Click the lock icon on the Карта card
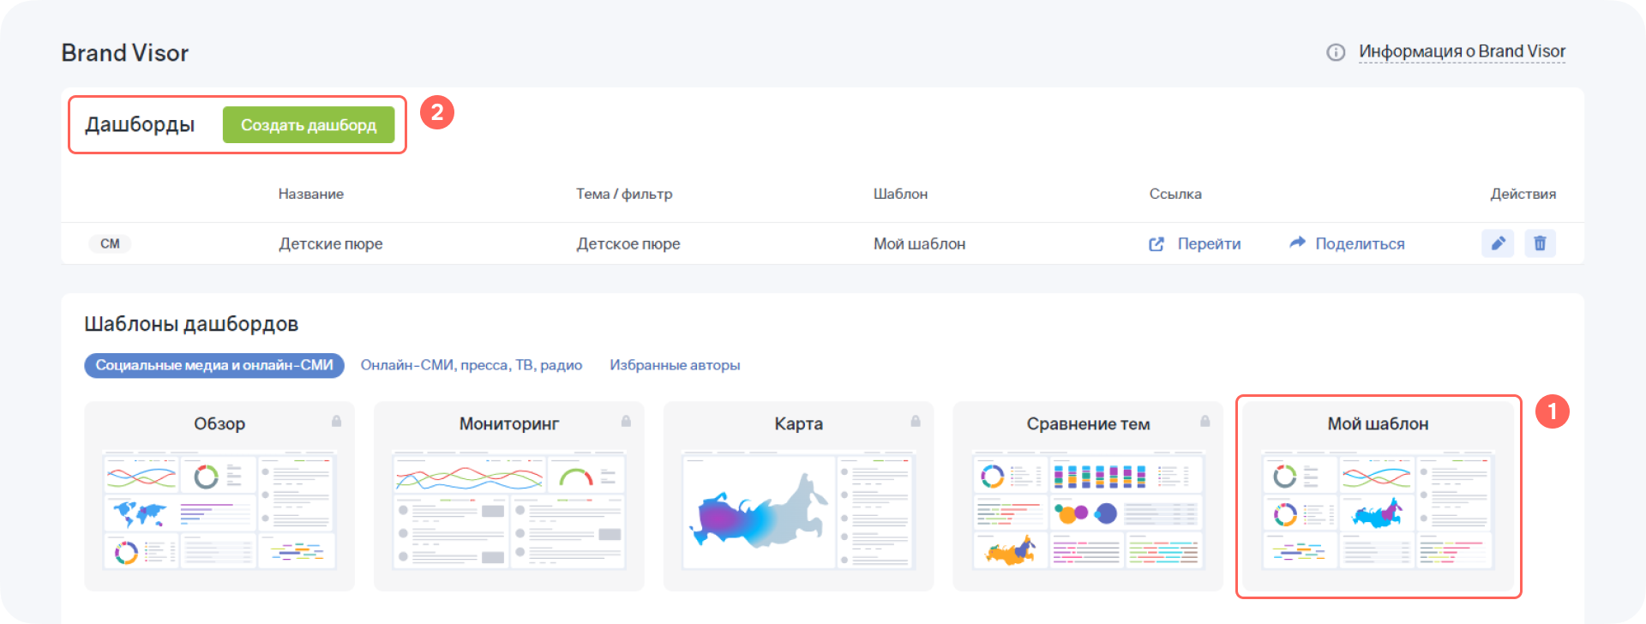The width and height of the screenshot is (1646, 624). click(x=916, y=422)
